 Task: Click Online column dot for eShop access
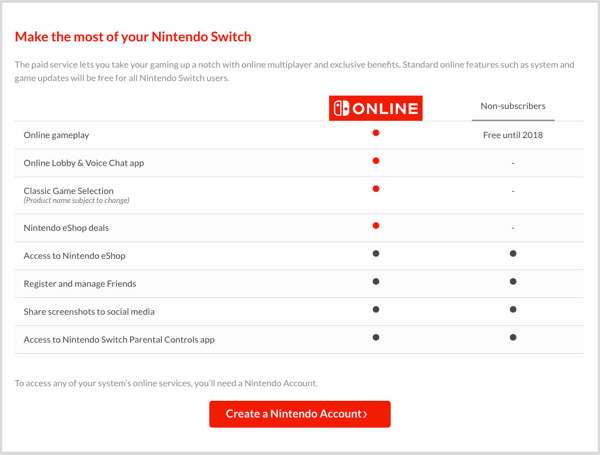click(x=376, y=254)
